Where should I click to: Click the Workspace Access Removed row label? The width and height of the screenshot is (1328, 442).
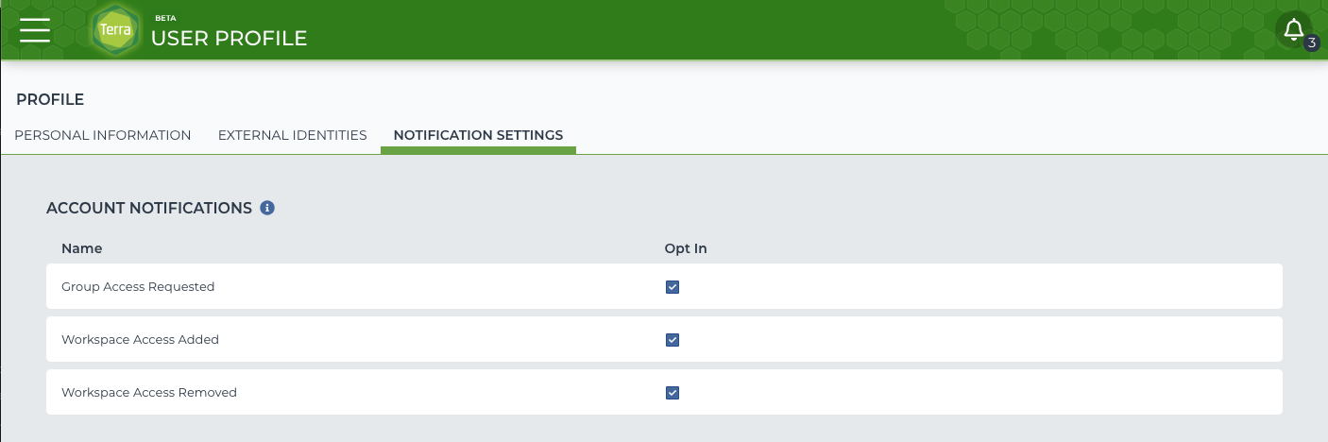(x=149, y=393)
